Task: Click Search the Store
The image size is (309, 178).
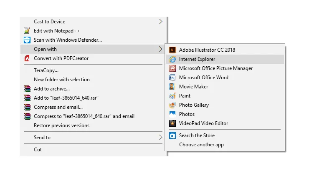Action: pyautogui.click(x=225, y=135)
